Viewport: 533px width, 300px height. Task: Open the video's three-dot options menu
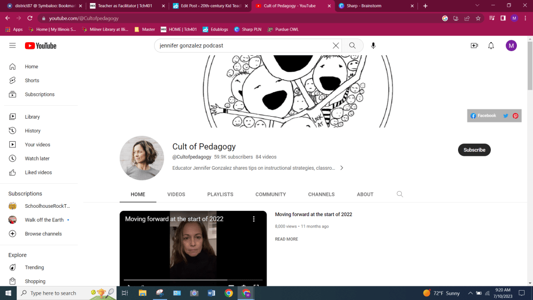tap(253, 219)
